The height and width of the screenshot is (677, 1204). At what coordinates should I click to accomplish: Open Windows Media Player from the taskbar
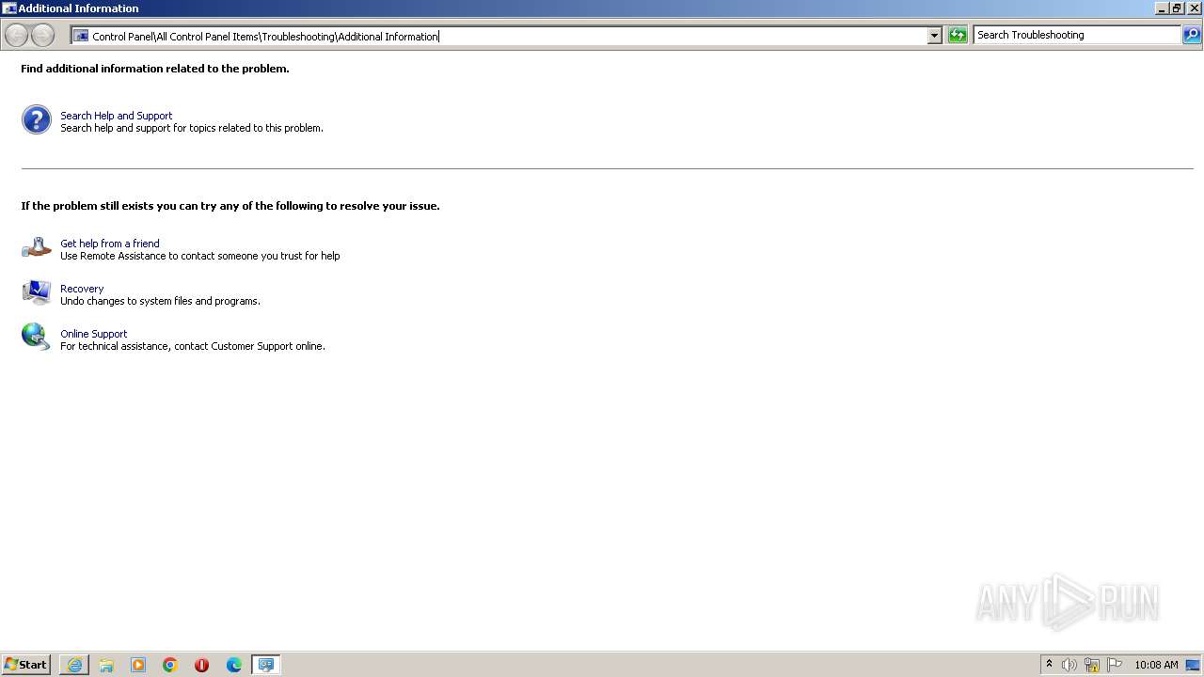pyautogui.click(x=138, y=665)
